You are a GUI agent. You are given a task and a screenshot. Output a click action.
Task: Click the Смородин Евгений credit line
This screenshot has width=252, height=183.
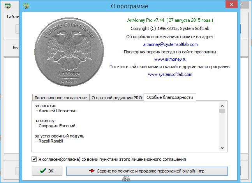click(56, 126)
